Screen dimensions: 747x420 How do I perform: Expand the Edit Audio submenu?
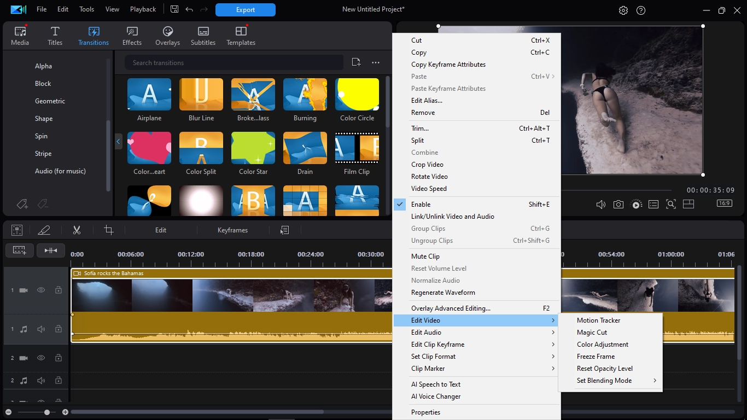pos(426,332)
